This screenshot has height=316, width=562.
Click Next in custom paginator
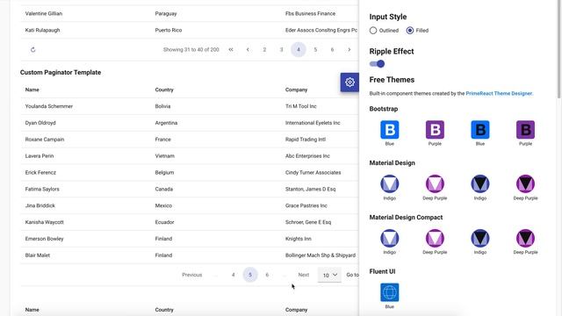(x=303, y=275)
